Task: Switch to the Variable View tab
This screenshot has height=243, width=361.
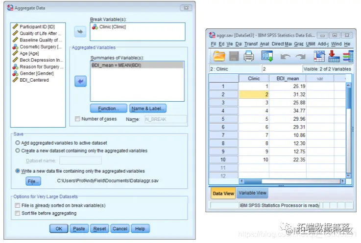Action: (252, 193)
